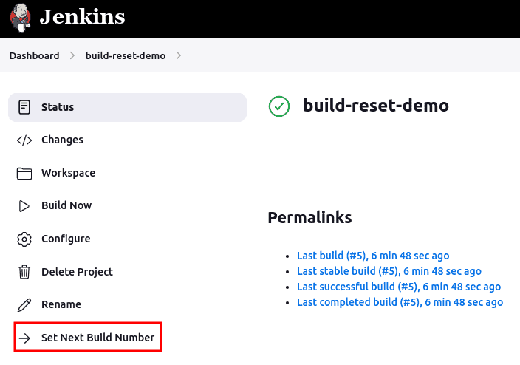This screenshot has height=365, width=520.
Task: Click the Permalinks heading
Action: pos(309,218)
